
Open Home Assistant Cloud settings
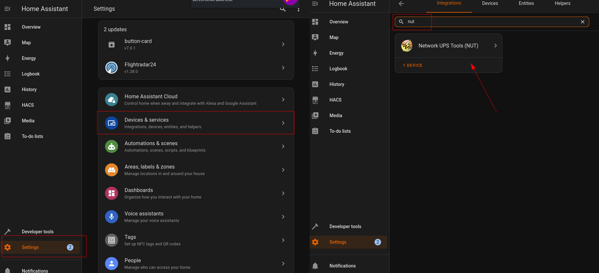pyautogui.click(x=196, y=100)
